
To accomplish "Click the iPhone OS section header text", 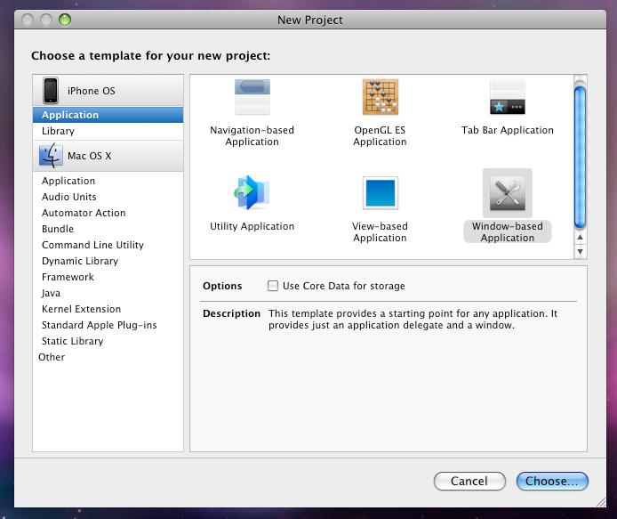I will [92, 91].
